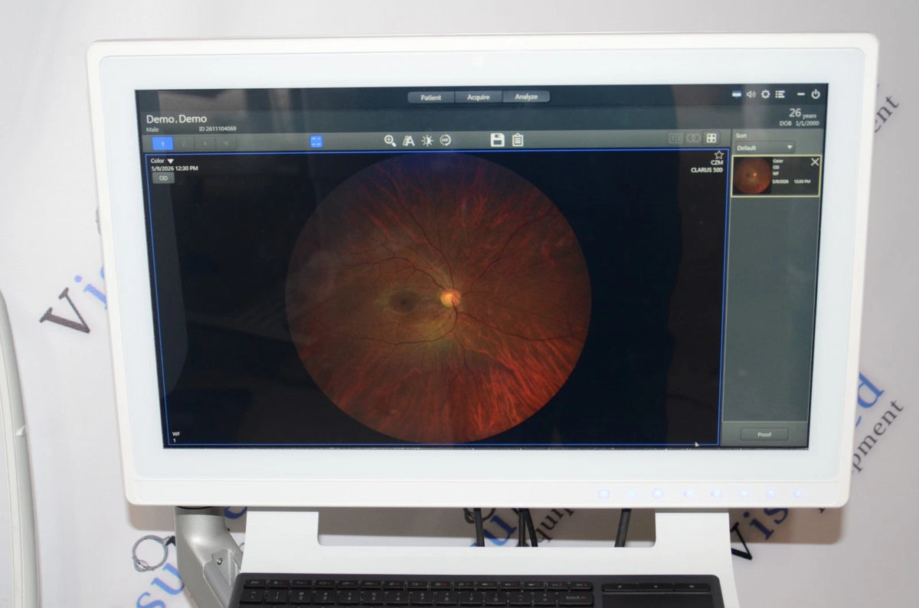Open the Patient tab
This screenshot has height=608, width=919.
pos(431,97)
